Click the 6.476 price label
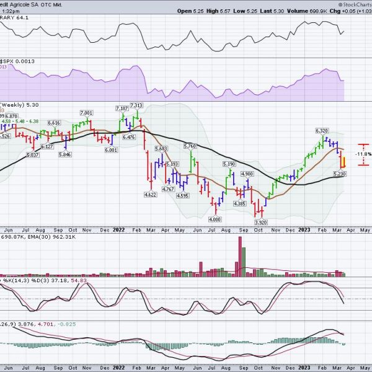Image resolution: width=372 pixels, height=372 pixels. pyautogui.click(x=129, y=137)
